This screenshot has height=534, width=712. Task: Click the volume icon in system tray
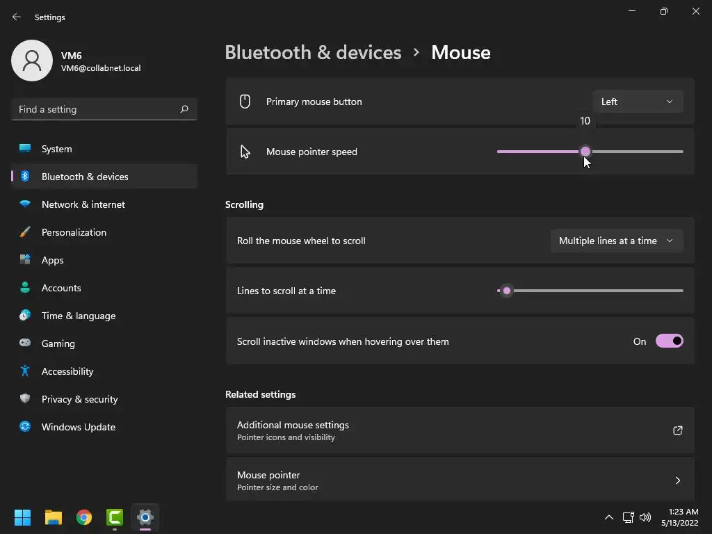click(x=645, y=517)
